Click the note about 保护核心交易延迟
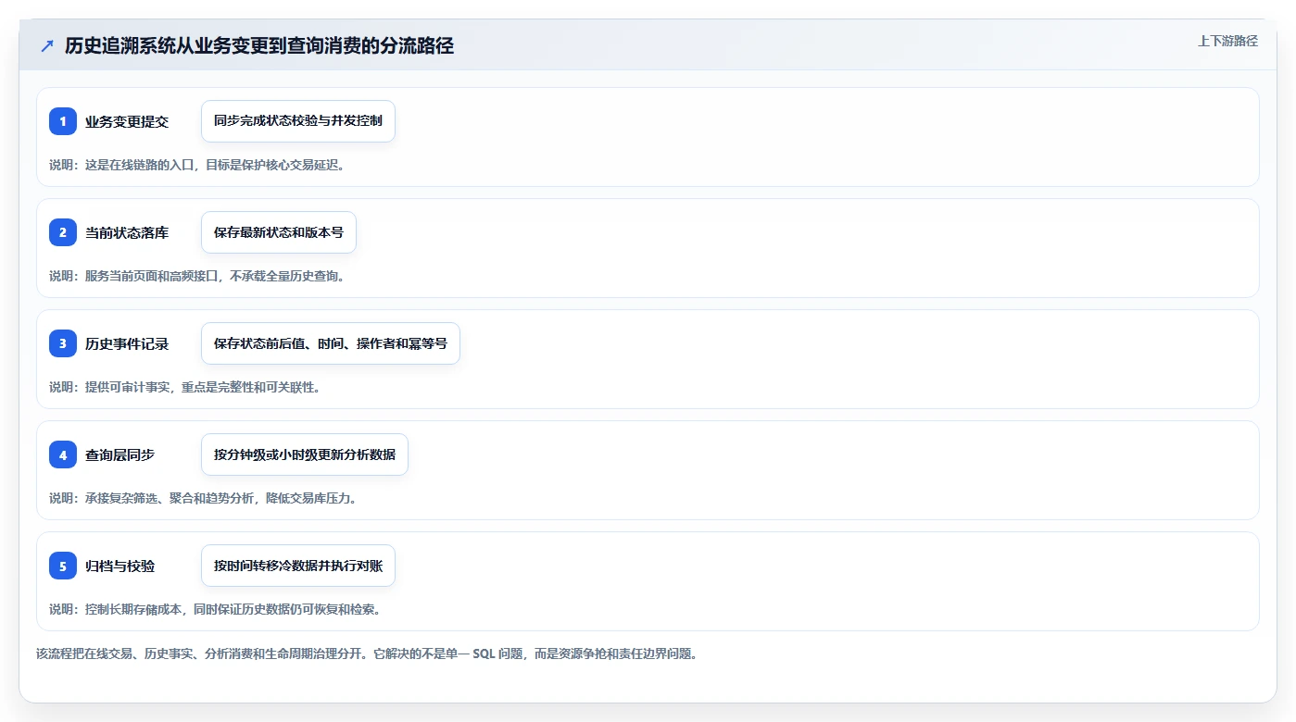 pos(197,165)
